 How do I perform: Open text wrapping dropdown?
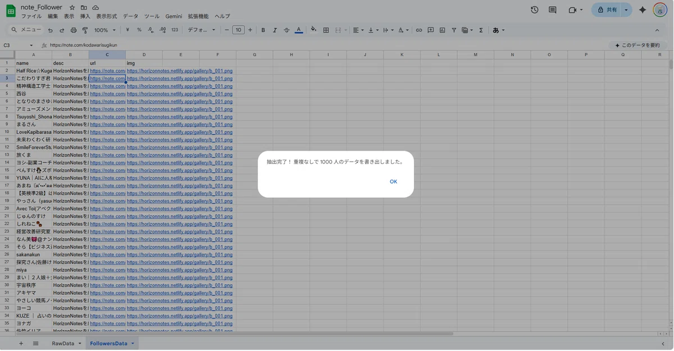click(388, 30)
